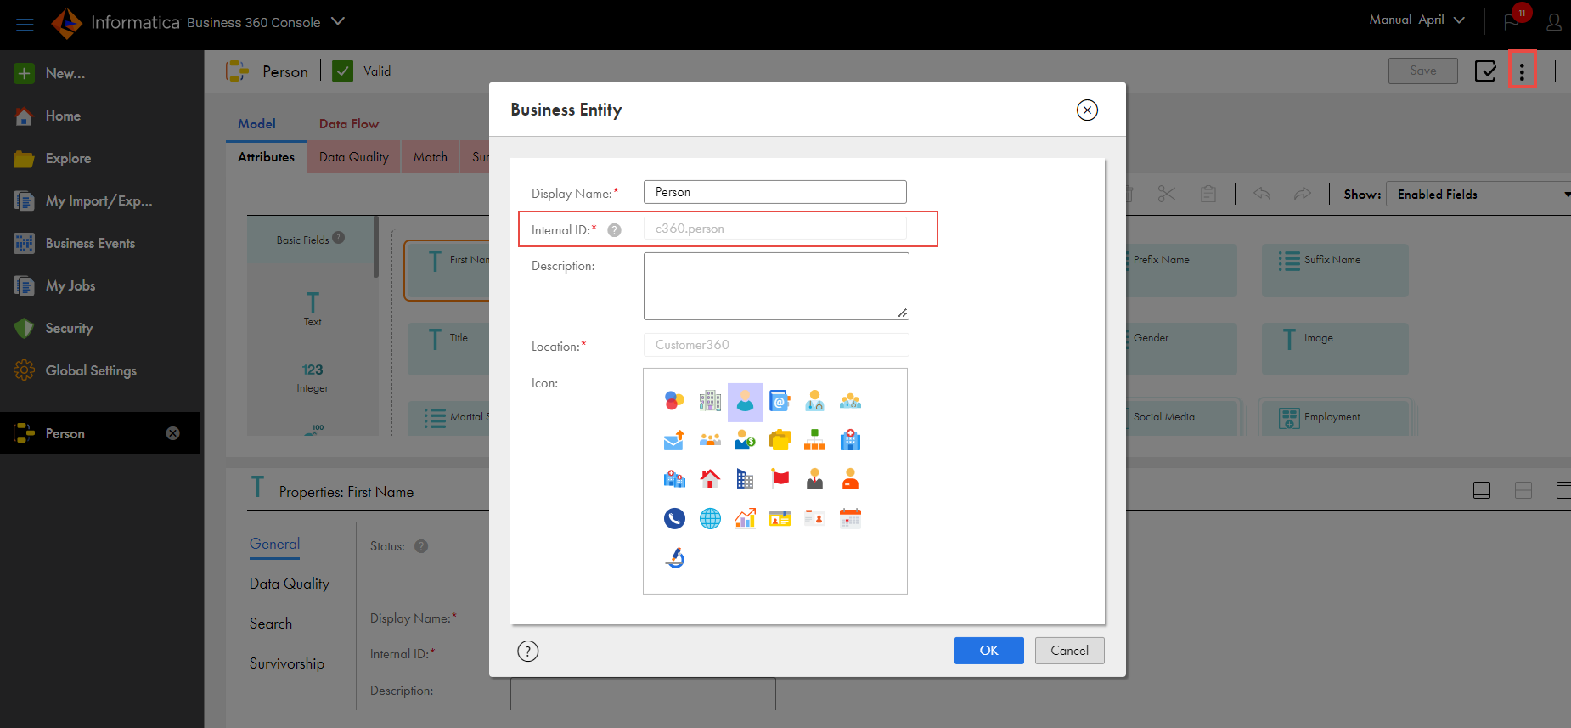Screen dimensions: 1571x728
Task: Select the highlighted person silhouette icon
Action: [745, 402]
